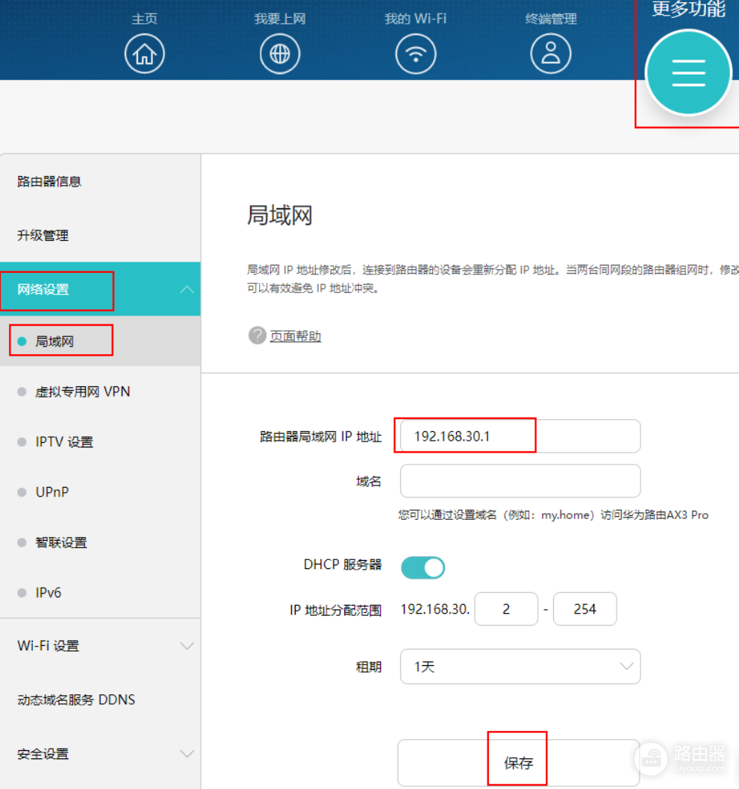This screenshot has height=789, width=739.
Task: Open the 终端管理 user icon
Action: pyautogui.click(x=551, y=54)
